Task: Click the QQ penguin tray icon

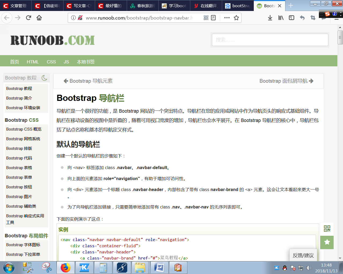Action: point(285,268)
